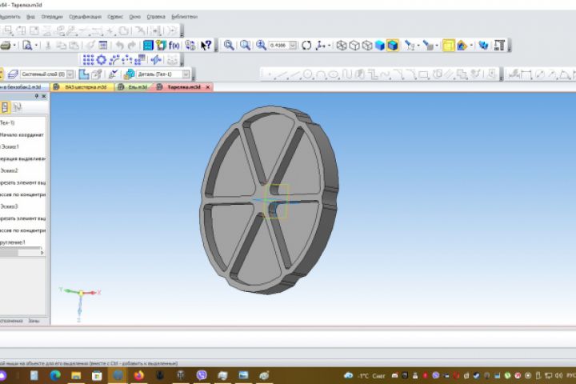
Task: Select the Скругление:1 tree item
Action: (x=13, y=242)
